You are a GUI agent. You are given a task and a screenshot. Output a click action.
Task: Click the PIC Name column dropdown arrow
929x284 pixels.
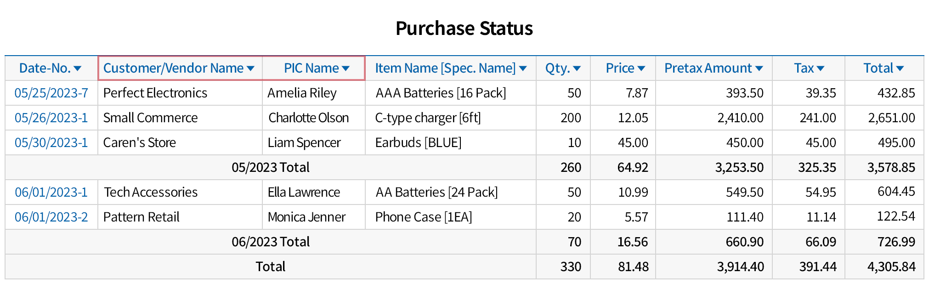pyautogui.click(x=346, y=68)
